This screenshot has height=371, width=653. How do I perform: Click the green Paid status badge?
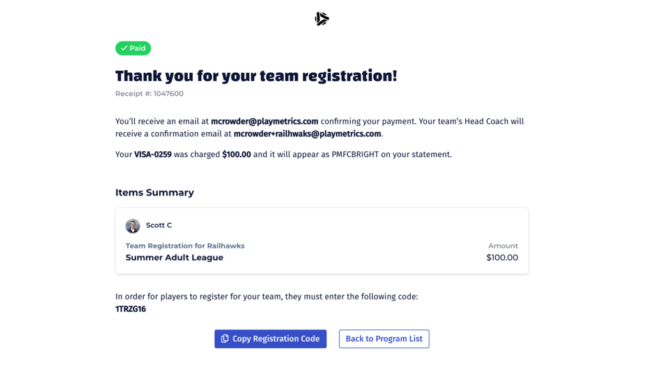click(134, 49)
